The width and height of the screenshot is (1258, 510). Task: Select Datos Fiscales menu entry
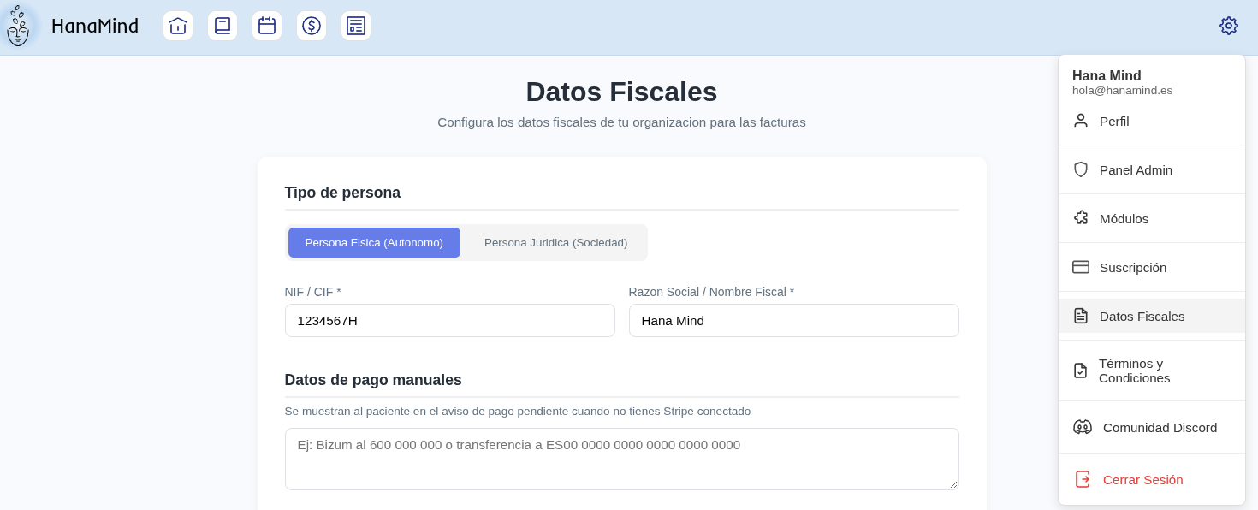1152,316
